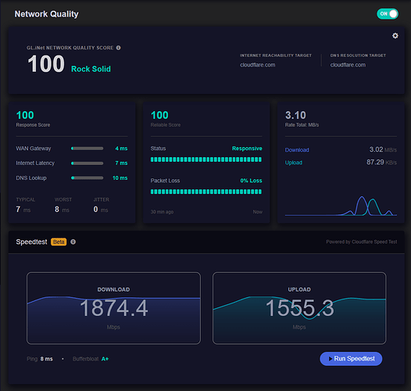Click the DOWNLOAD 1874.4 Mbps card

pyautogui.click(x=113, y=308)
